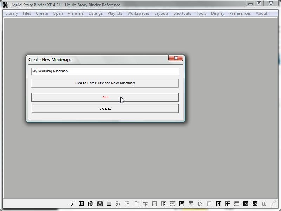Select the 3D cube icon in bottom toolbar
Screen dimensions: 281x211
[x=91, y=204]
